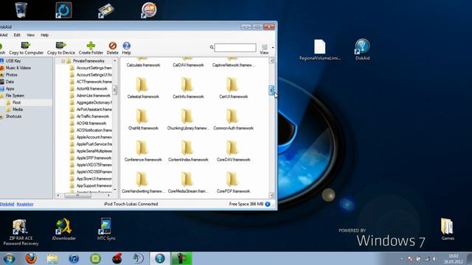Click the Copy to Device toolbar icon

click(x=60, y=46)
